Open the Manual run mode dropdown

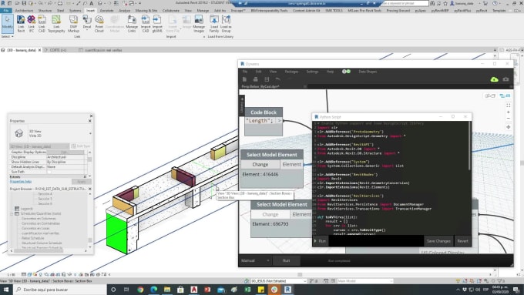[x=255, y=260]
